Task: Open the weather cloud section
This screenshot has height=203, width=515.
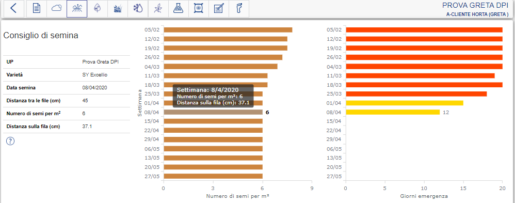Action: 56,9
